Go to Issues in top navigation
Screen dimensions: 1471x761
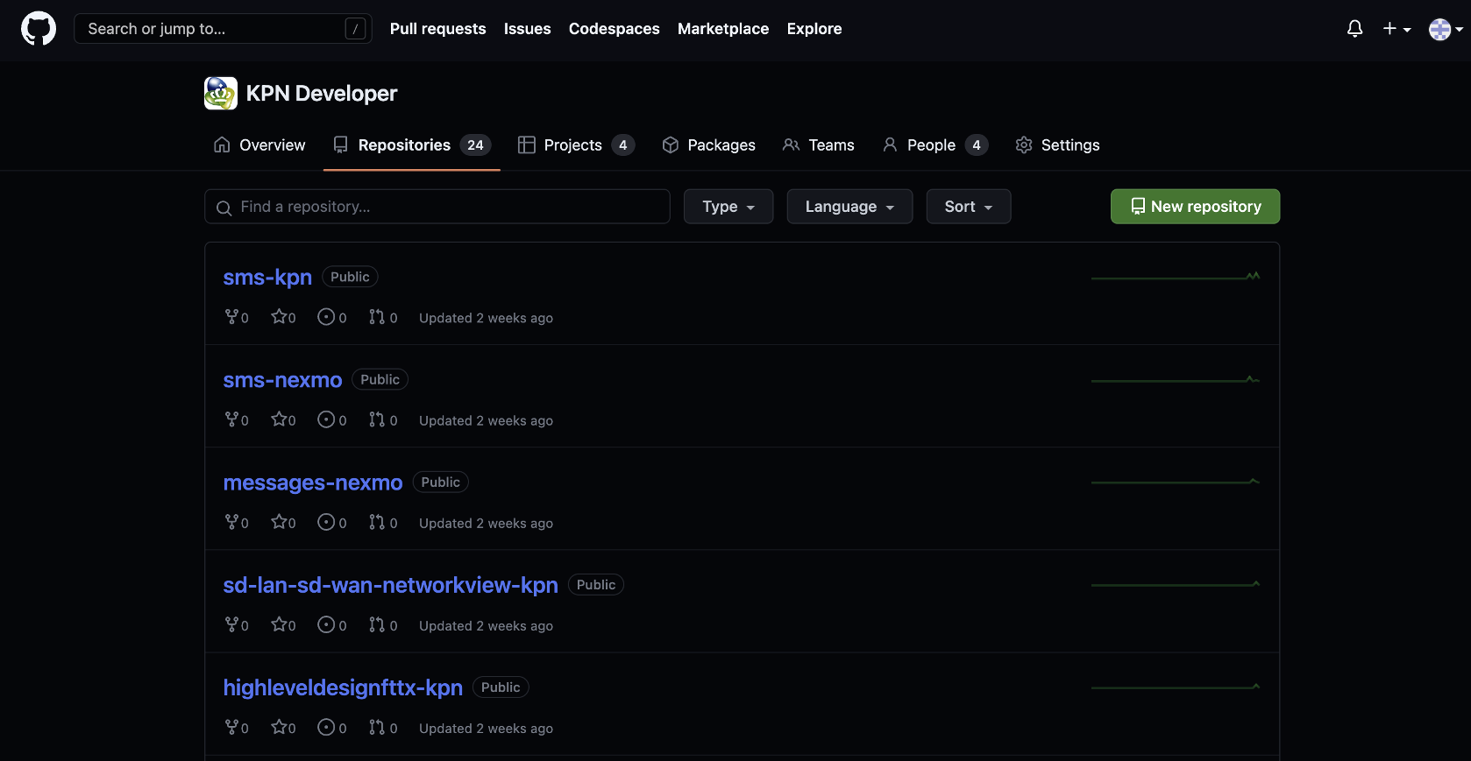[x=527, y=29]
